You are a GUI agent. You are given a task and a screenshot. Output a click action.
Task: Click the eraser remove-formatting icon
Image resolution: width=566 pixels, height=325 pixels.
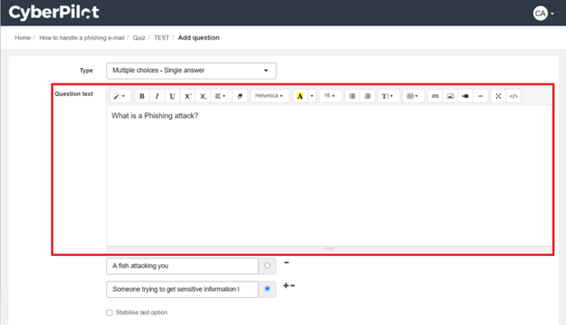point(239,96)
